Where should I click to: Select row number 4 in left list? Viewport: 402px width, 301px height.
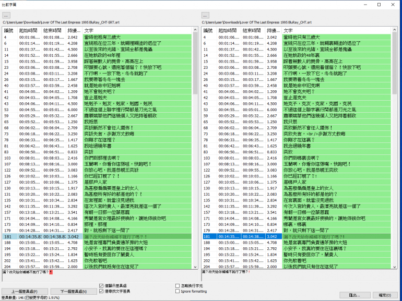5,37
